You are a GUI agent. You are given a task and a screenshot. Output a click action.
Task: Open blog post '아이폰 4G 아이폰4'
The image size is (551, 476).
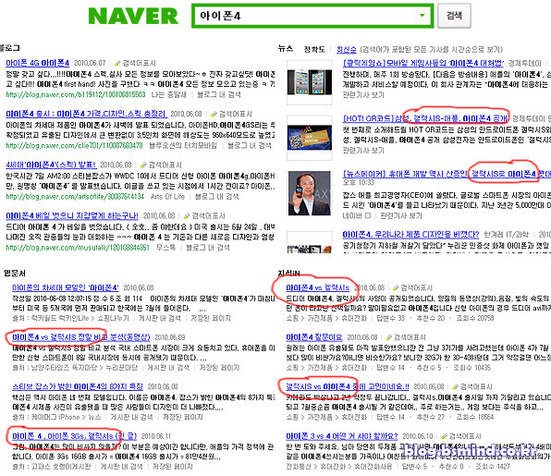38,63
